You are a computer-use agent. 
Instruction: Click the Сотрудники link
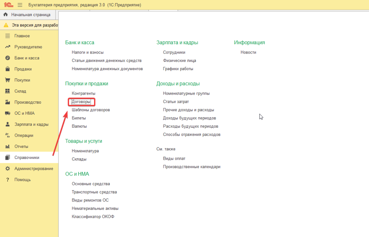click(174, 53)
